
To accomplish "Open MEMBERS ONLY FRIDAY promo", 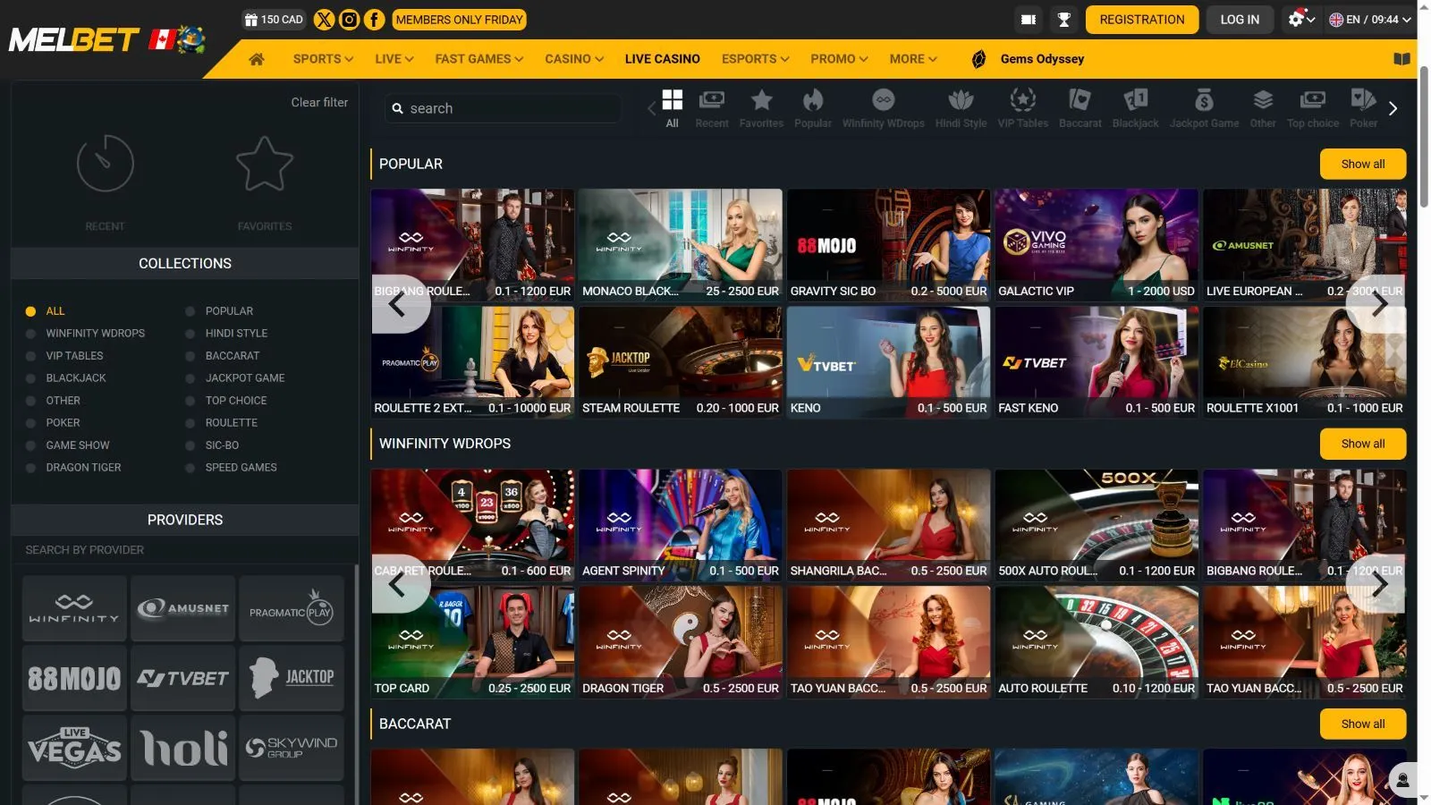I will (460, 20).
